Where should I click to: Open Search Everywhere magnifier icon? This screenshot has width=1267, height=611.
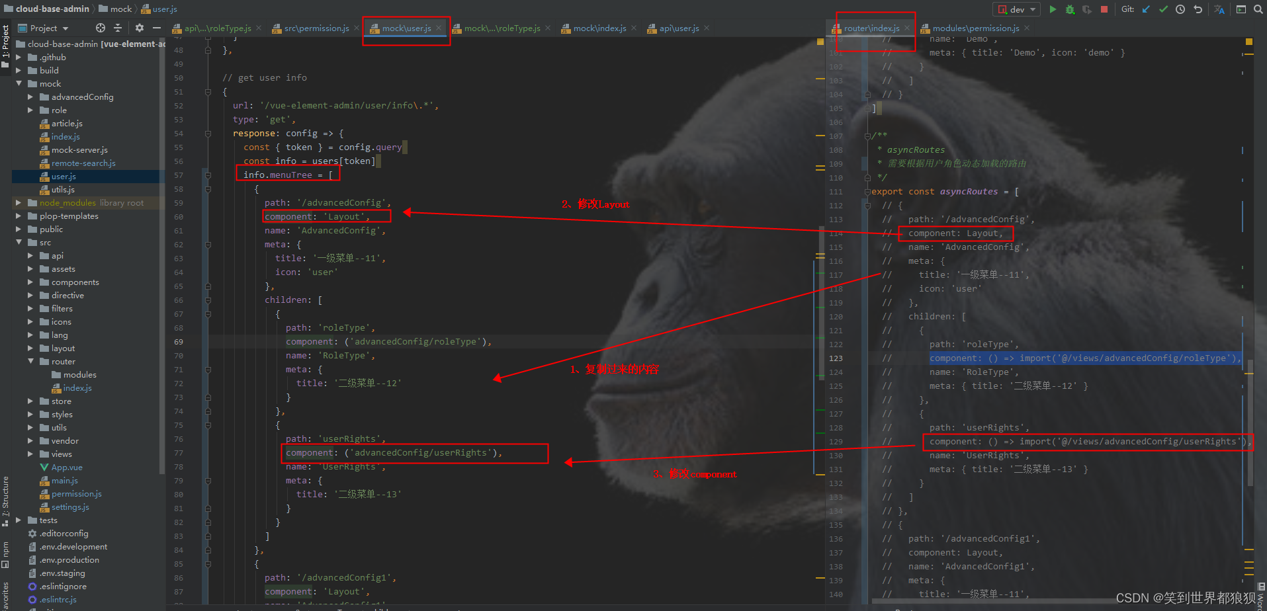(x=1258, y=9)
